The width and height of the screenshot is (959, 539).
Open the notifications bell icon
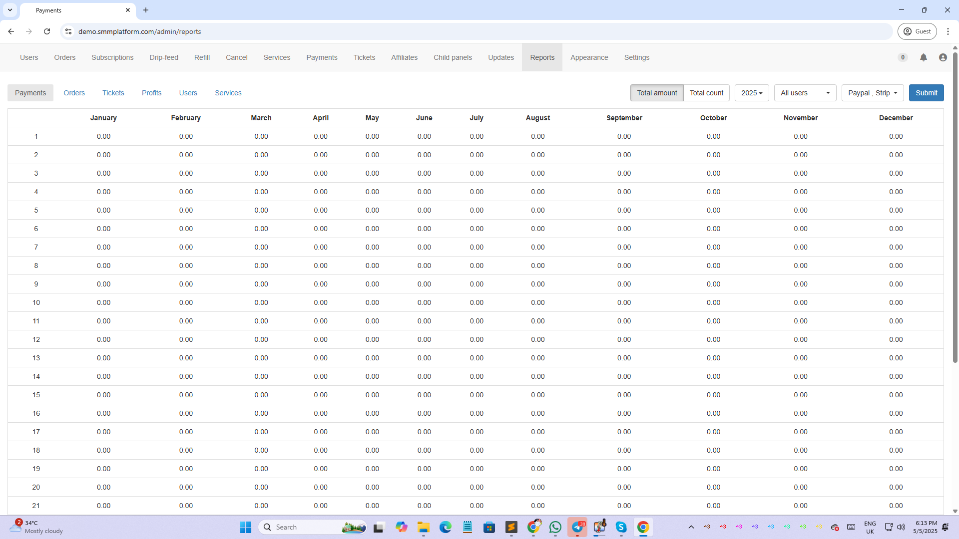coord(923,57)
